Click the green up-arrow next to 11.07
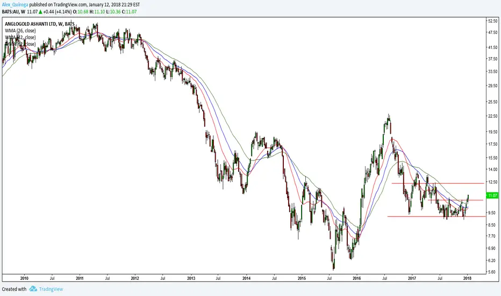This screenshot has height=296, width=501. coord(40,12)
